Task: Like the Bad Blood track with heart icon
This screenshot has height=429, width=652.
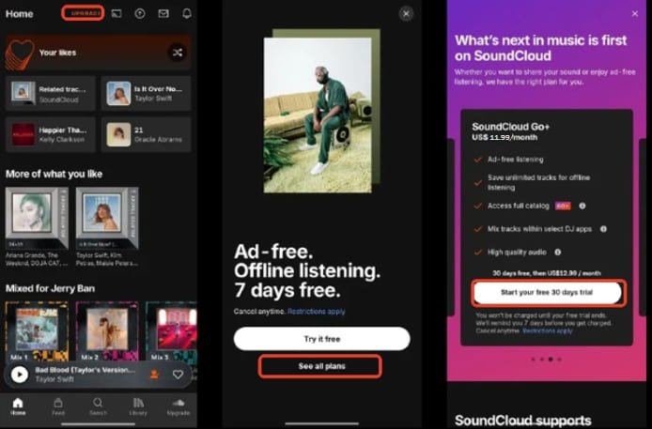Action: 178,375
